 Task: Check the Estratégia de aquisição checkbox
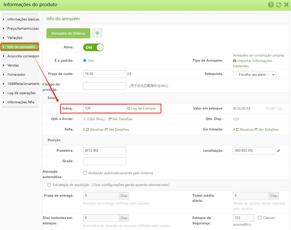[49, 185]
